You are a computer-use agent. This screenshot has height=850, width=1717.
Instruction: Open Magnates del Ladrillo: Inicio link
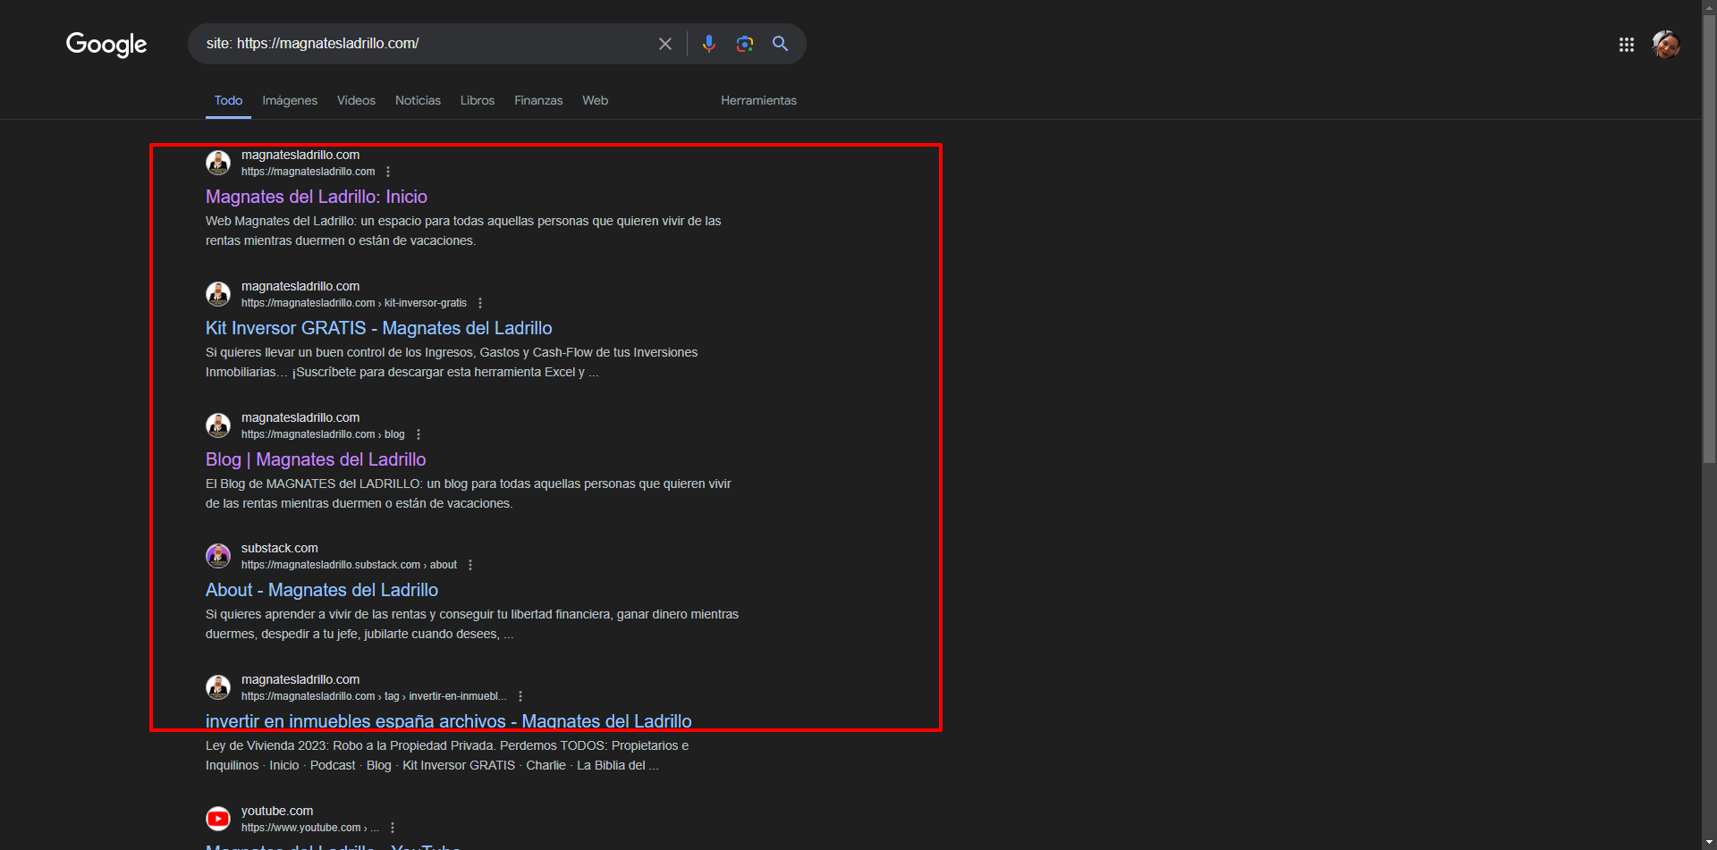[x=317, y=197]
